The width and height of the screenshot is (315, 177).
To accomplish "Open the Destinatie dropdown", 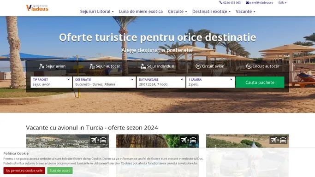I will 105,82.
